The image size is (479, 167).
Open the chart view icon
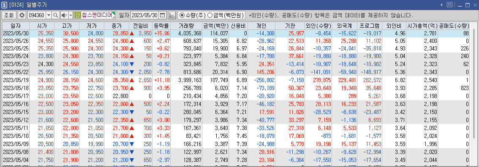coord(172,15)
